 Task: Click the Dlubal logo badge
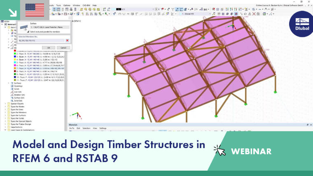pyautogui.click(x=302, y=24)
